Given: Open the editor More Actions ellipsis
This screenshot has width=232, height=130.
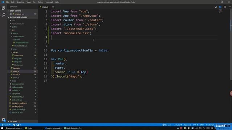Looking at the screenshot, I should [229, 7].
